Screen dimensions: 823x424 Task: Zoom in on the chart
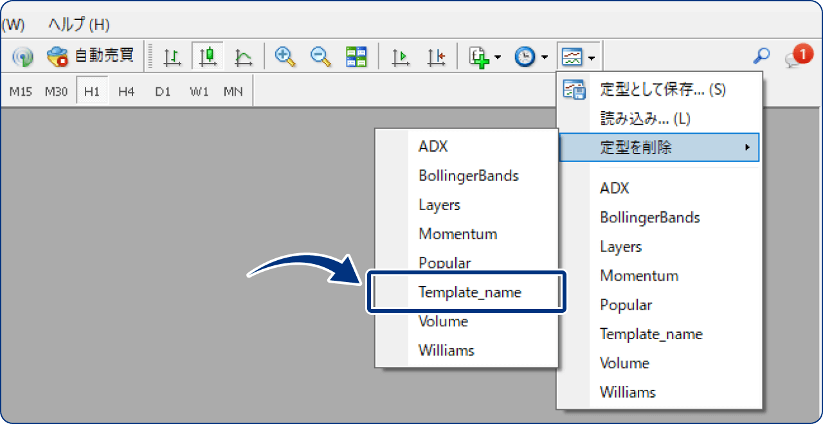(285, 57)
